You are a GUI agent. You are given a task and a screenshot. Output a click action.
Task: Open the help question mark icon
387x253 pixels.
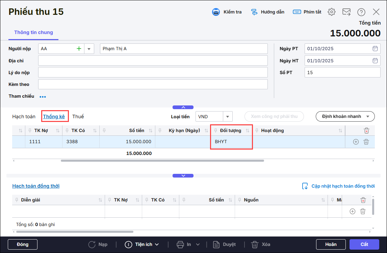[x=361, y=12]
